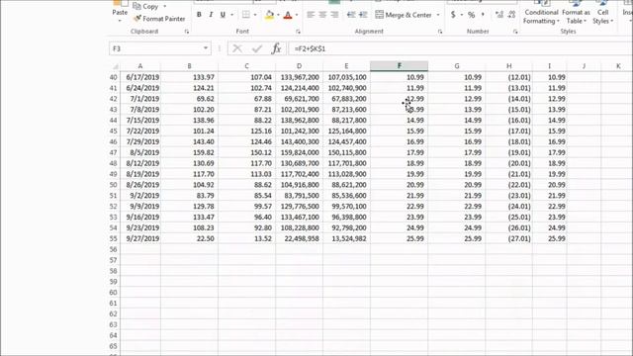
Task: Confirm formula entry with checkmark icon
Action: click(257, 48)
